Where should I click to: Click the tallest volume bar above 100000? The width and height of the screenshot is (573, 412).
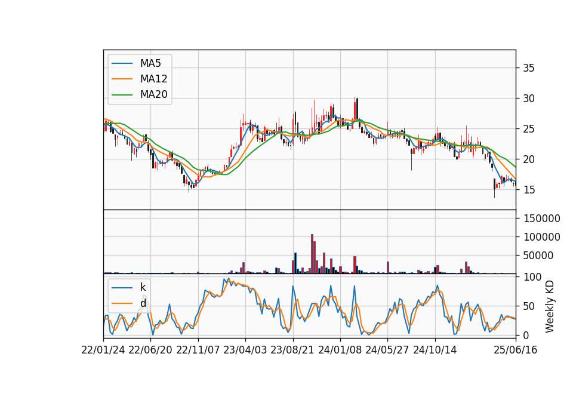tap(312, 254)
